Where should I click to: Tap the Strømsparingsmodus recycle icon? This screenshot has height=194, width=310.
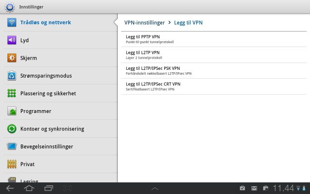pyautogui.click(x=12, y=76)
